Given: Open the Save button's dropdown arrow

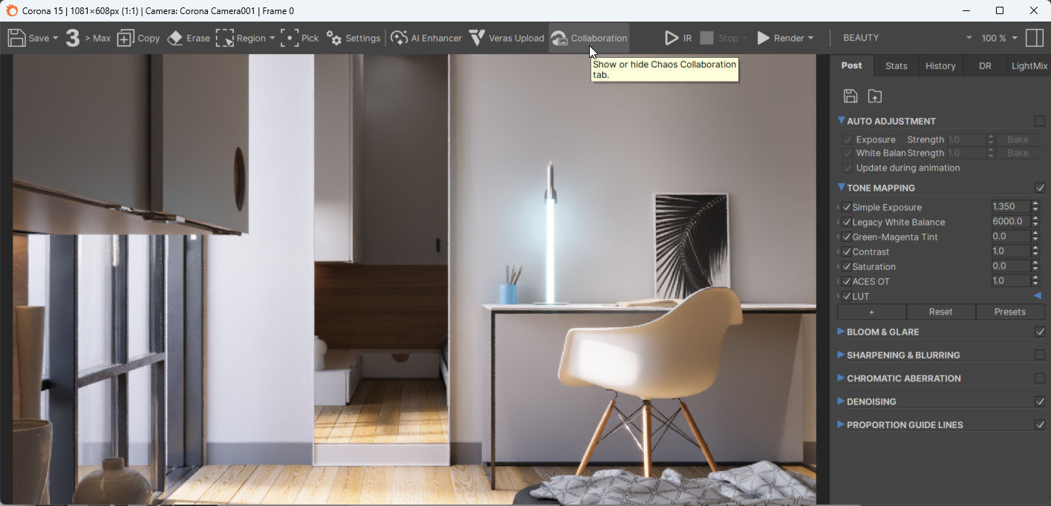Looking at the screenshot, I should pos(55,38).
